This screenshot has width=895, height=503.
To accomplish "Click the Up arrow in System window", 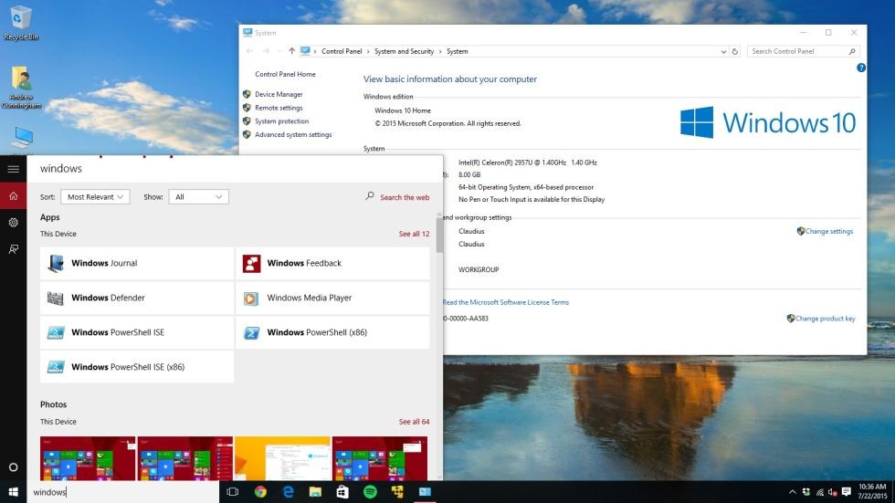I will click(x=291, y=51).
